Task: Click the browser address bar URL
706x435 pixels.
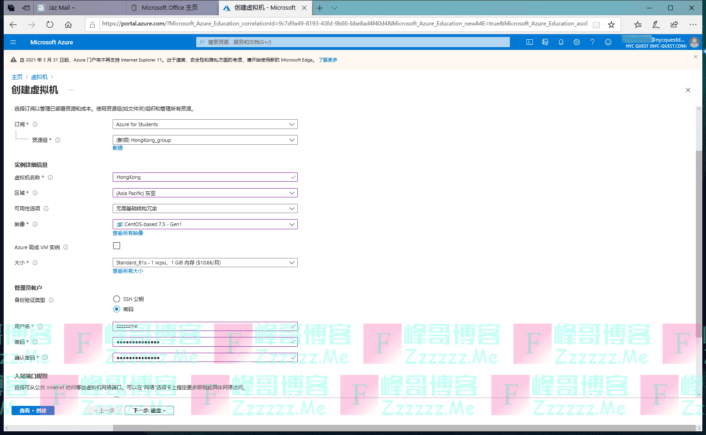Action: (344, 24)
